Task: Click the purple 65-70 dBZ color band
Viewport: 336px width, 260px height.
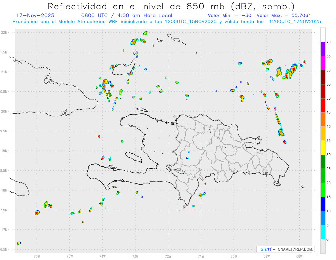Action: pyautogui.click(x=323, y=49)
